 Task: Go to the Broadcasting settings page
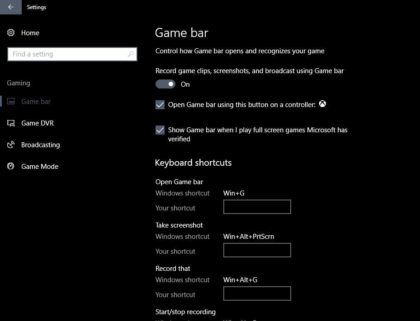click(40, 145)
